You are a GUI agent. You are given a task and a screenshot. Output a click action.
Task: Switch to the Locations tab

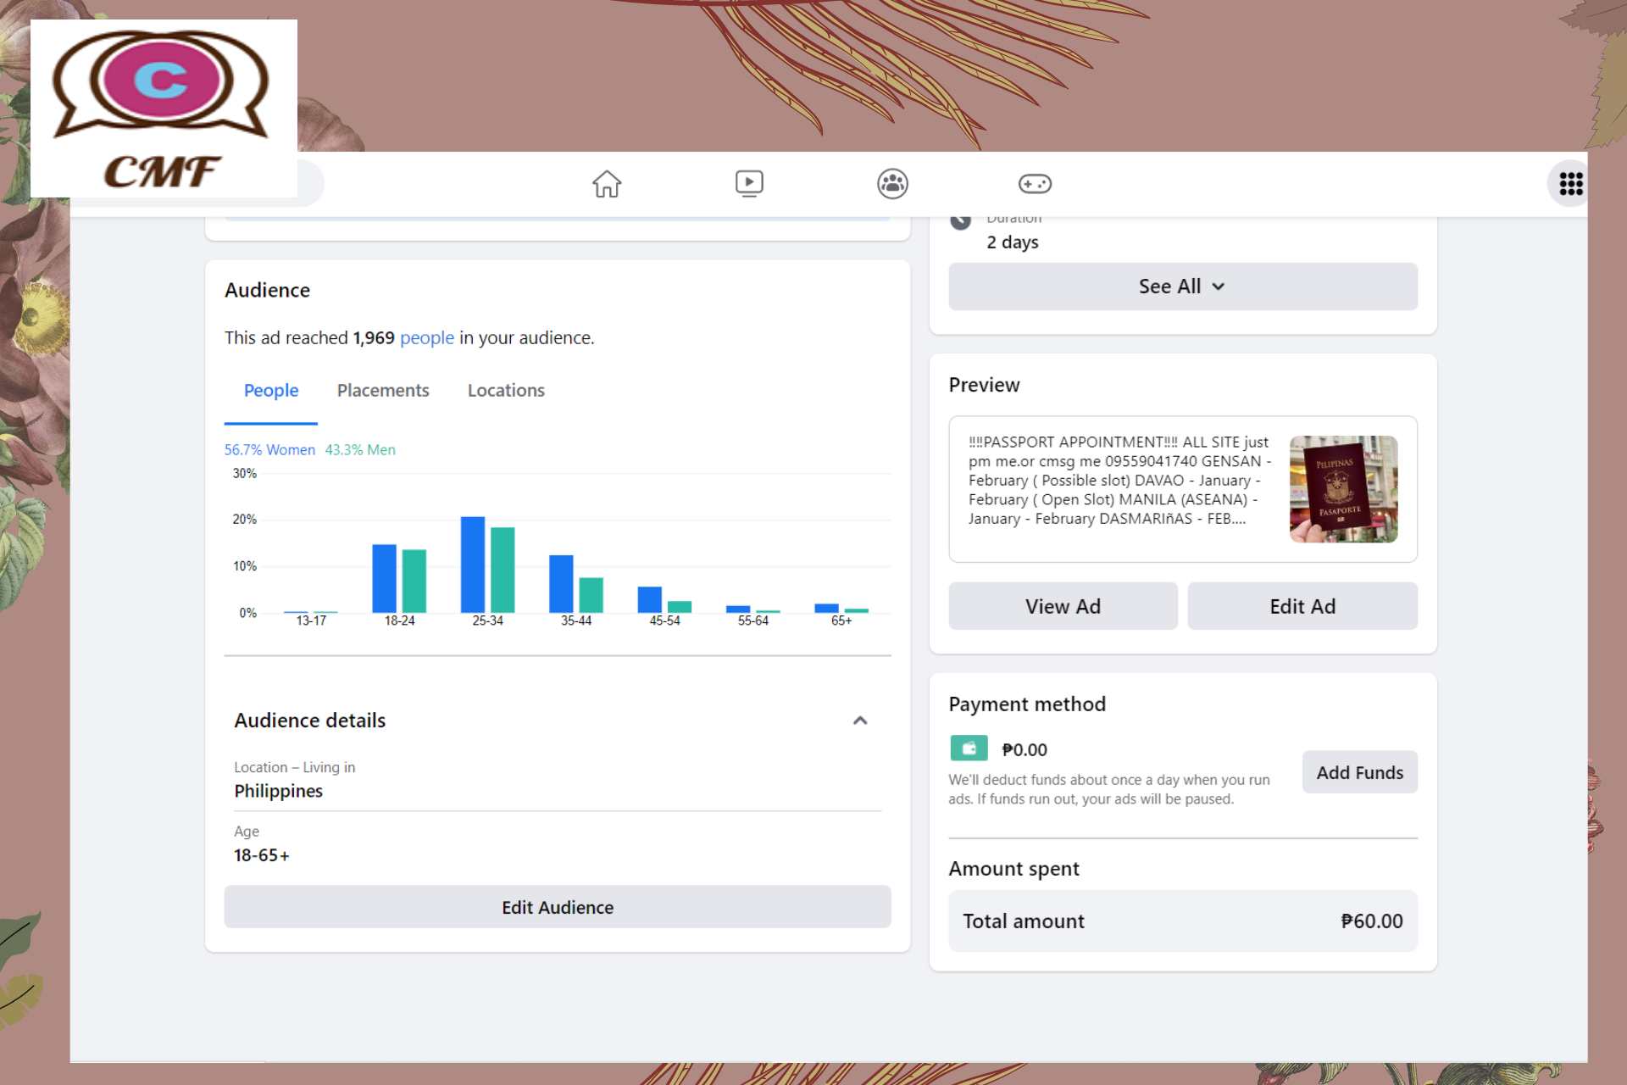[506, 391]
